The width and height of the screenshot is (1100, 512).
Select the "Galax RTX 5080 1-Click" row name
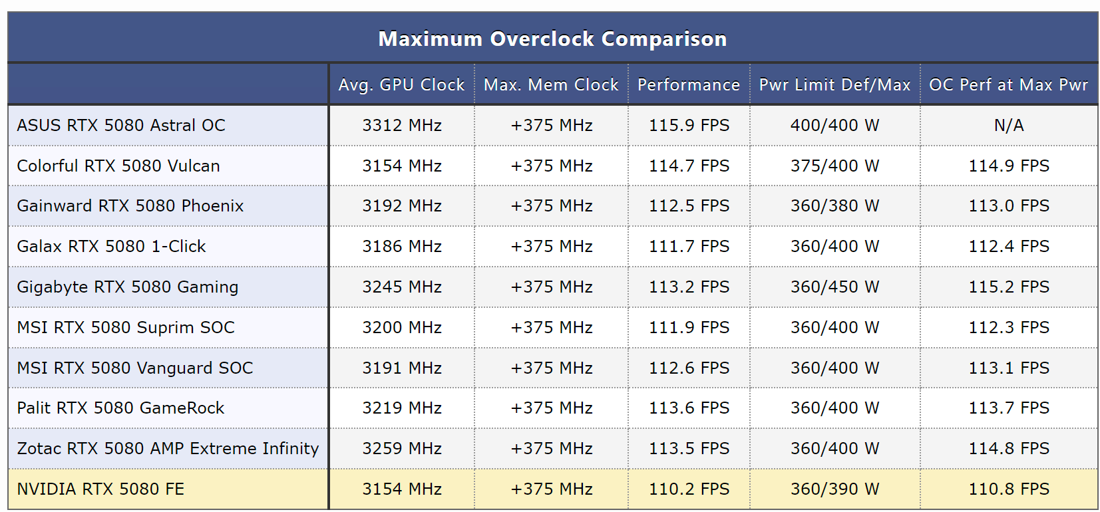(112, 246)
